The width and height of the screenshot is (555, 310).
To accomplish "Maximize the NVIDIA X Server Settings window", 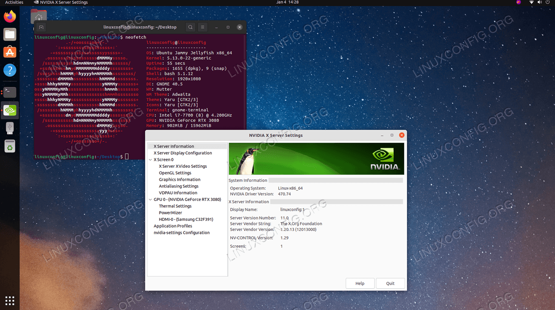I will tap(392, 135).
